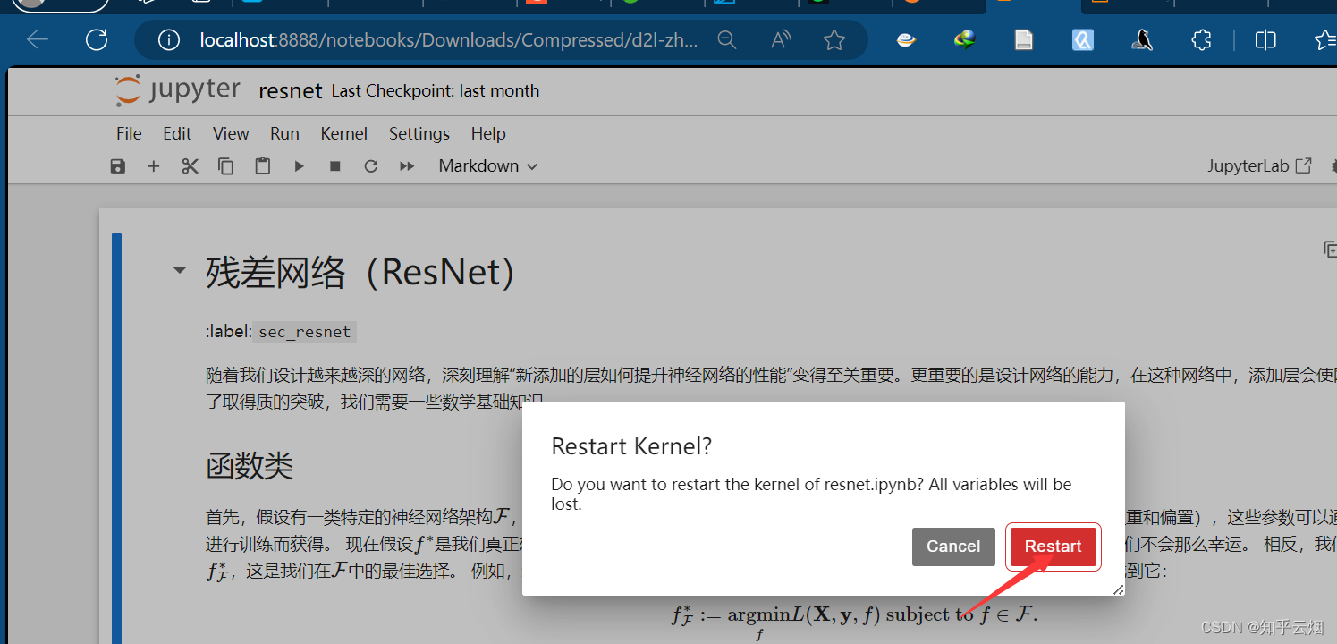
Task: Click Cancel in Restart Kernel dialog
Action: coord(953,547)
